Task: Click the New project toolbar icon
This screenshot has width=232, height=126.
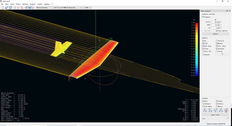Action: click(x=3, y=7)
